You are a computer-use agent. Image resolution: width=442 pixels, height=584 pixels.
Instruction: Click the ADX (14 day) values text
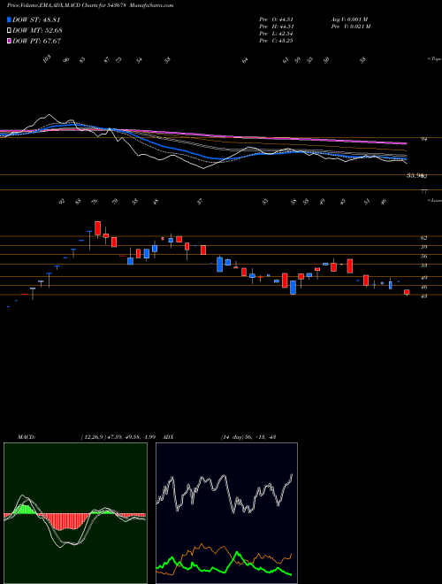tap(248, 437)
